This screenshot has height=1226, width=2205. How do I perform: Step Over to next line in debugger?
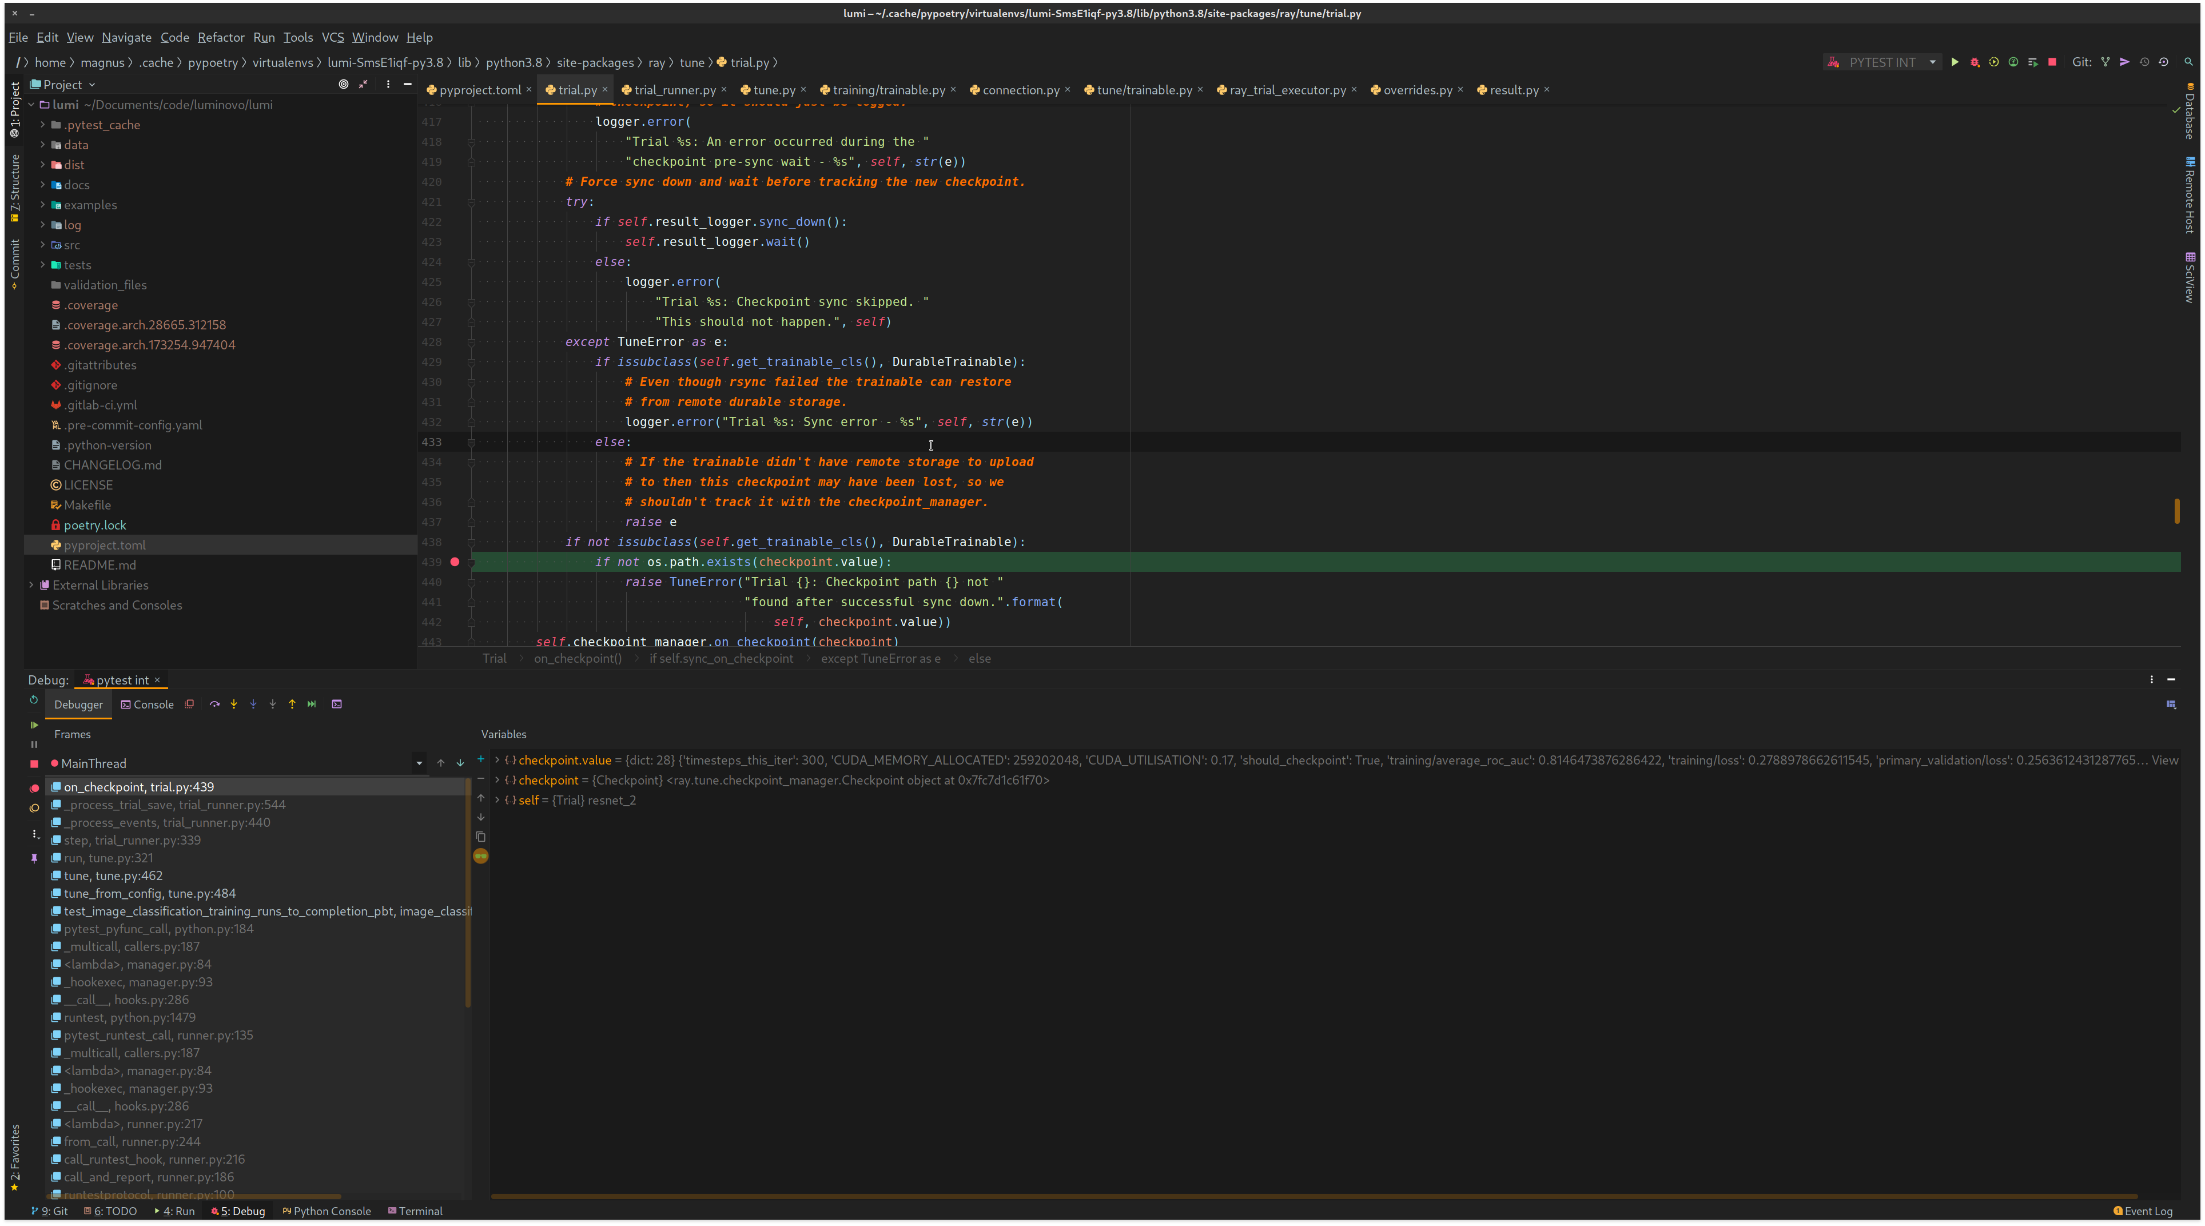point(215,704)
